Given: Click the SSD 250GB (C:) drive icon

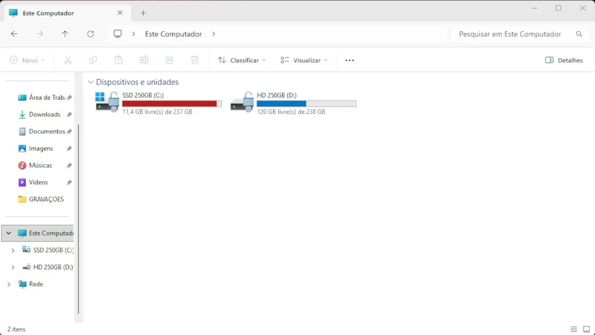Looking at the screenshot, I should tap(107, 101).
